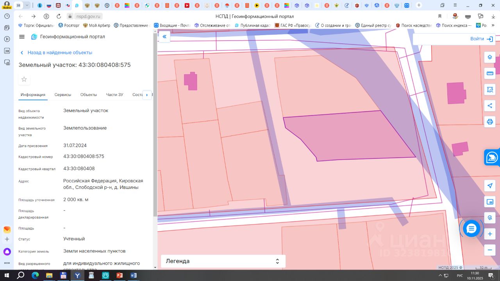The image size is (500, 281).
Task: Center map on my location
Action: (490, 186)
